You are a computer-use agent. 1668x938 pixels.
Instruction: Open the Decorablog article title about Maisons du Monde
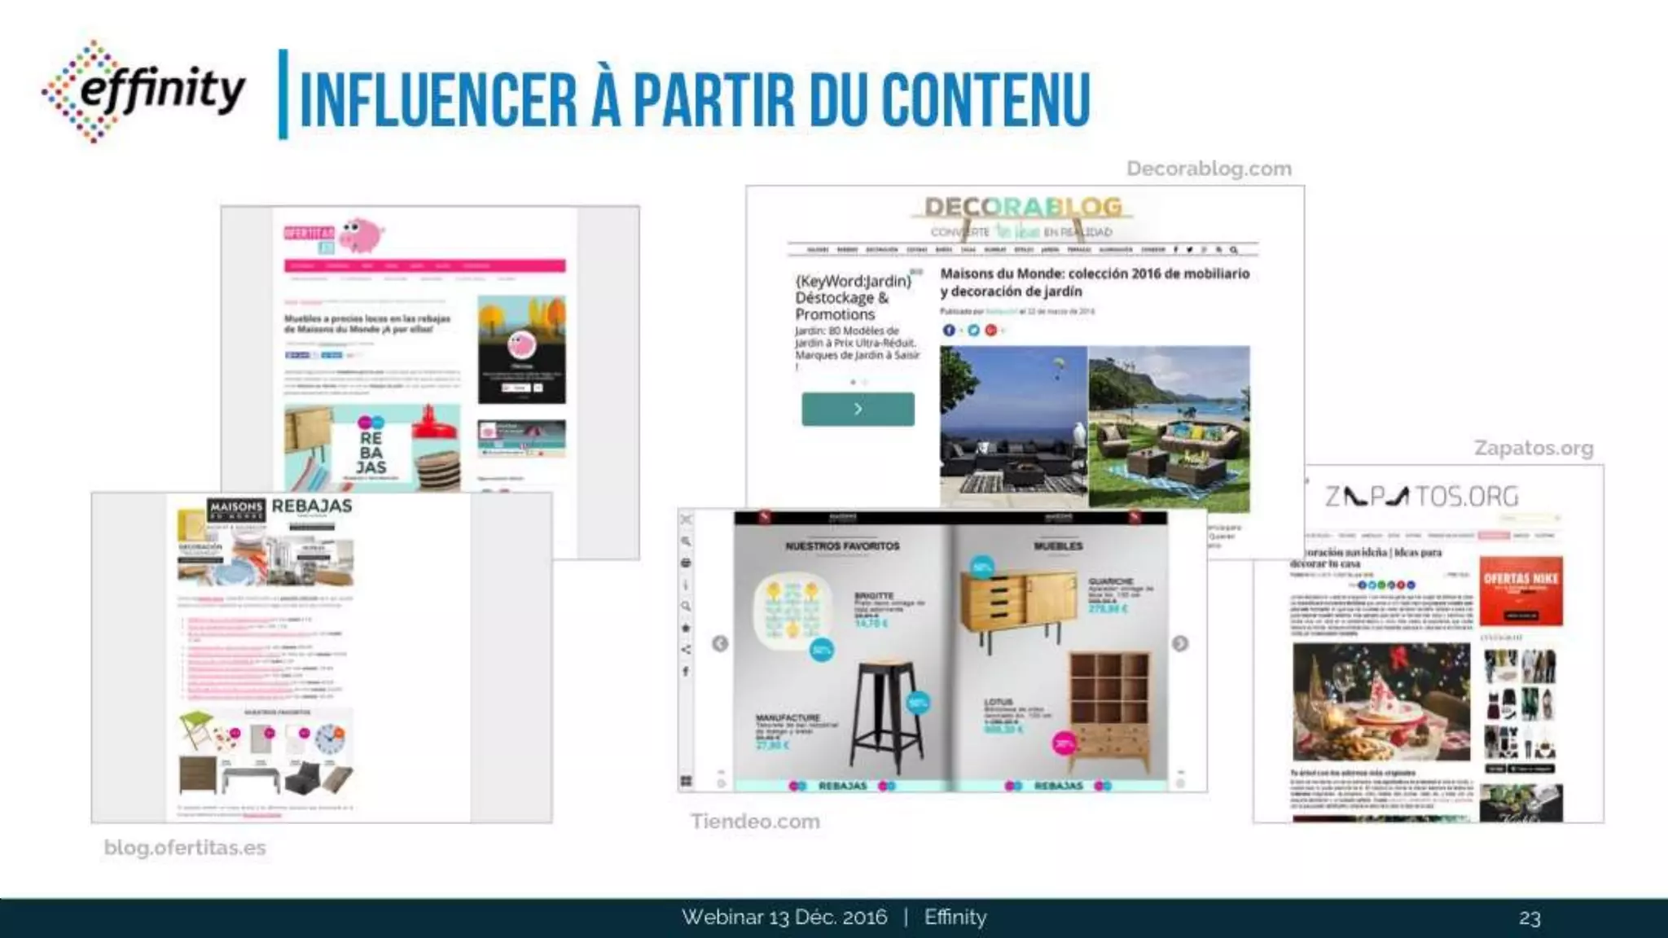tap(1095, 283)
